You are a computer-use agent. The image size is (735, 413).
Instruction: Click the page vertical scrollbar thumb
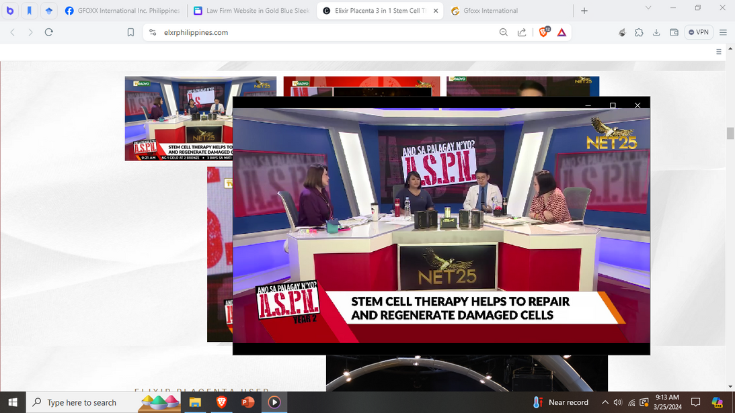pyautogui.click(x=730, y=133)
